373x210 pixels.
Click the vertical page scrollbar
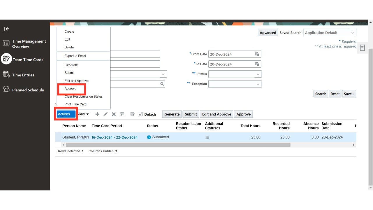[x=370, y=117]
